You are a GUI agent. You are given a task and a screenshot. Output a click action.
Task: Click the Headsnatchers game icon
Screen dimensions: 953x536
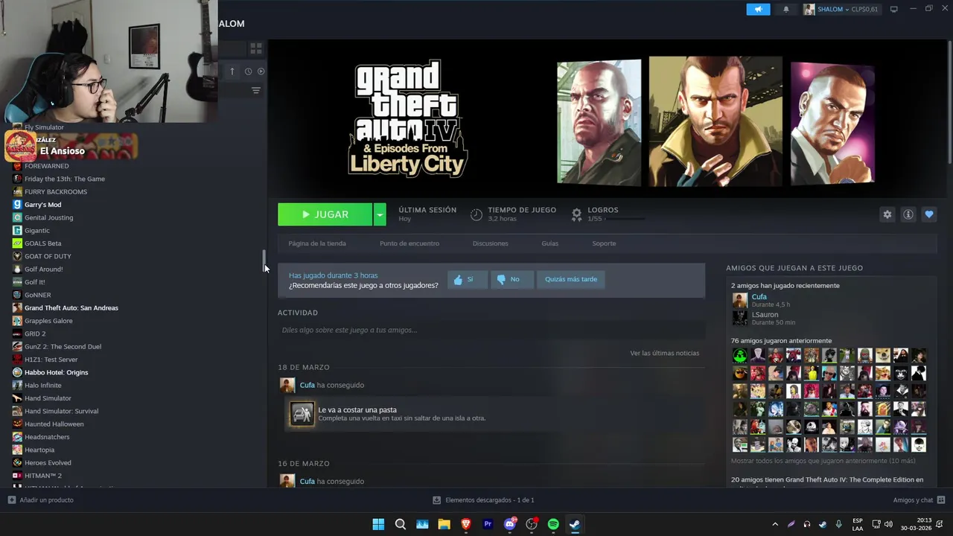coord(17,437)
